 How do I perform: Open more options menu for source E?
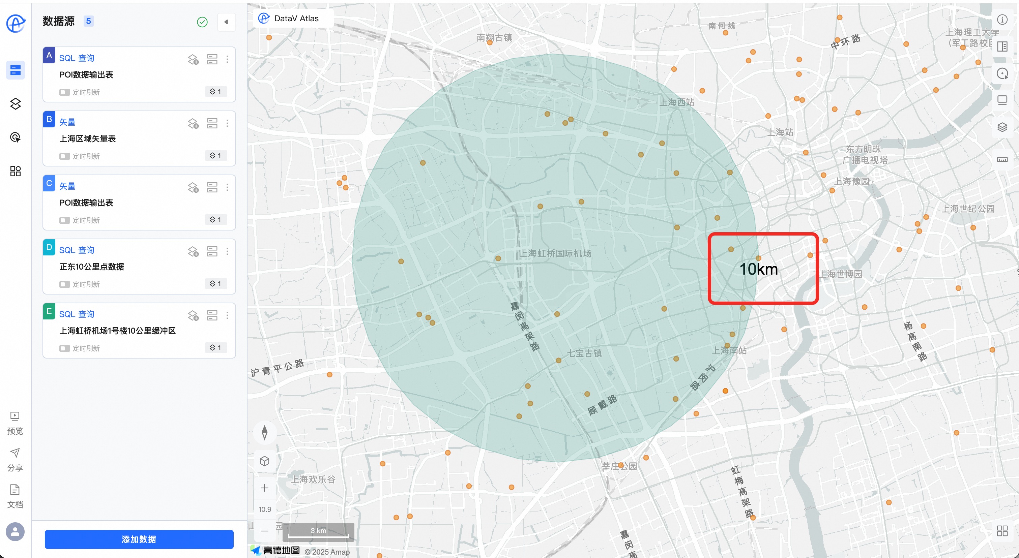tap(227, 315)
